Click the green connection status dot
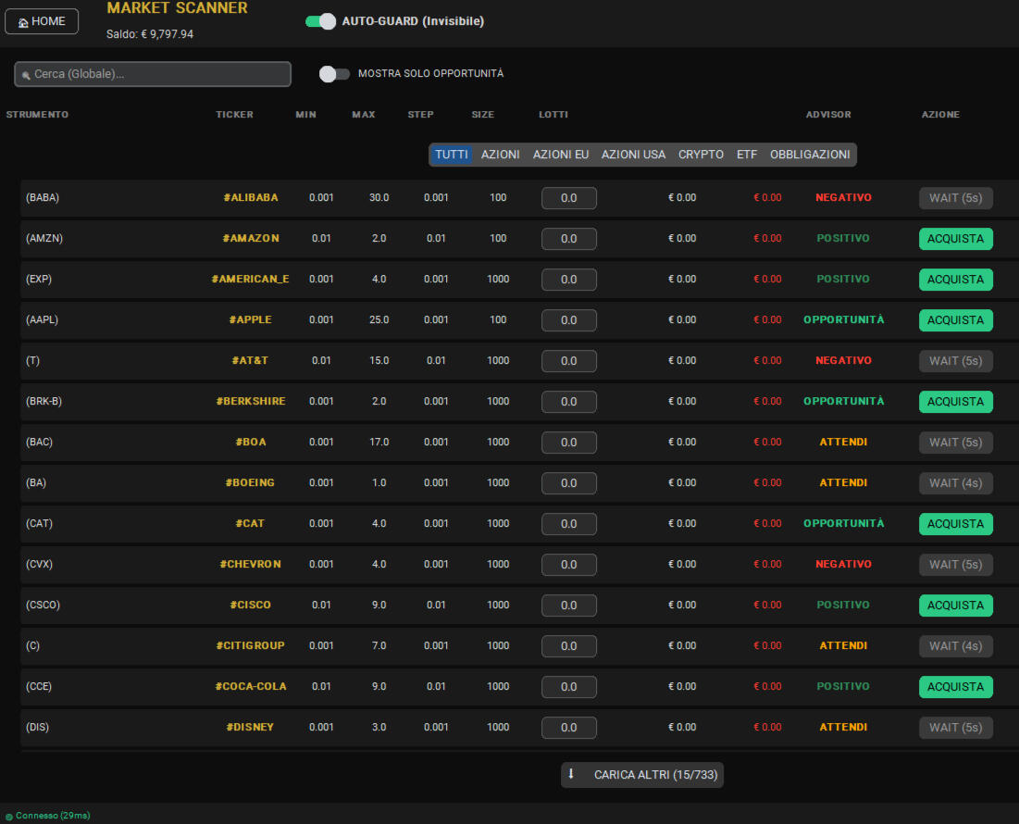 (8, 817)
